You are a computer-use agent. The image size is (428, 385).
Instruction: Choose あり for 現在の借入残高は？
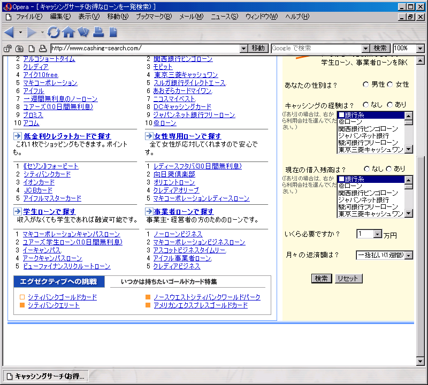click(x=389, y=169)
